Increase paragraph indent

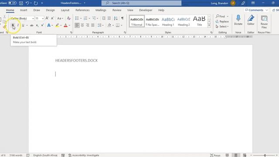coord(109,18)
